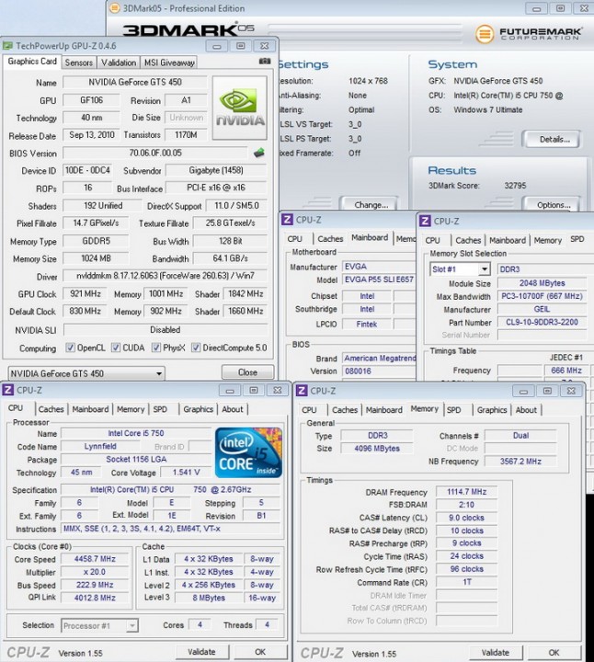Click the CPU-Z icon in the Memory tab window
The width and height of the screenshot is (594, 662).
[x=302, y=391]
